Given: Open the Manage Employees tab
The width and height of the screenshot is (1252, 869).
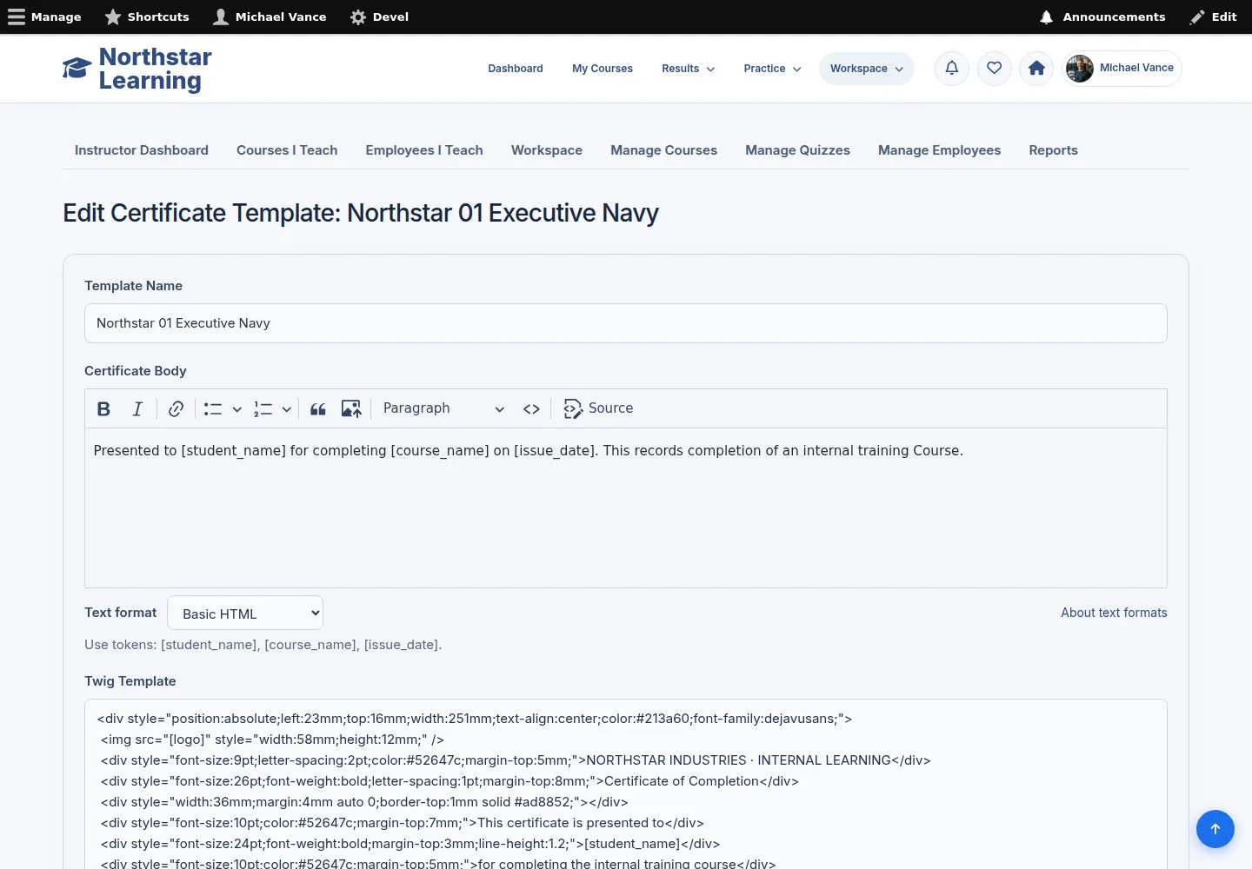Looking at the screenshot, I should click(x=939, y=150).
